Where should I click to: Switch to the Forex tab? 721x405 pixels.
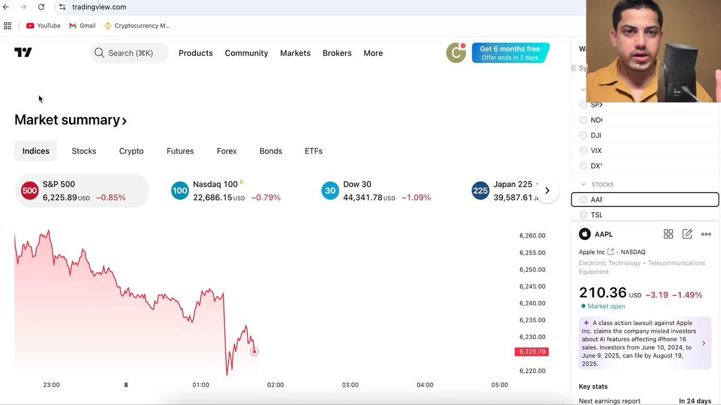click(x=227, y=151)
